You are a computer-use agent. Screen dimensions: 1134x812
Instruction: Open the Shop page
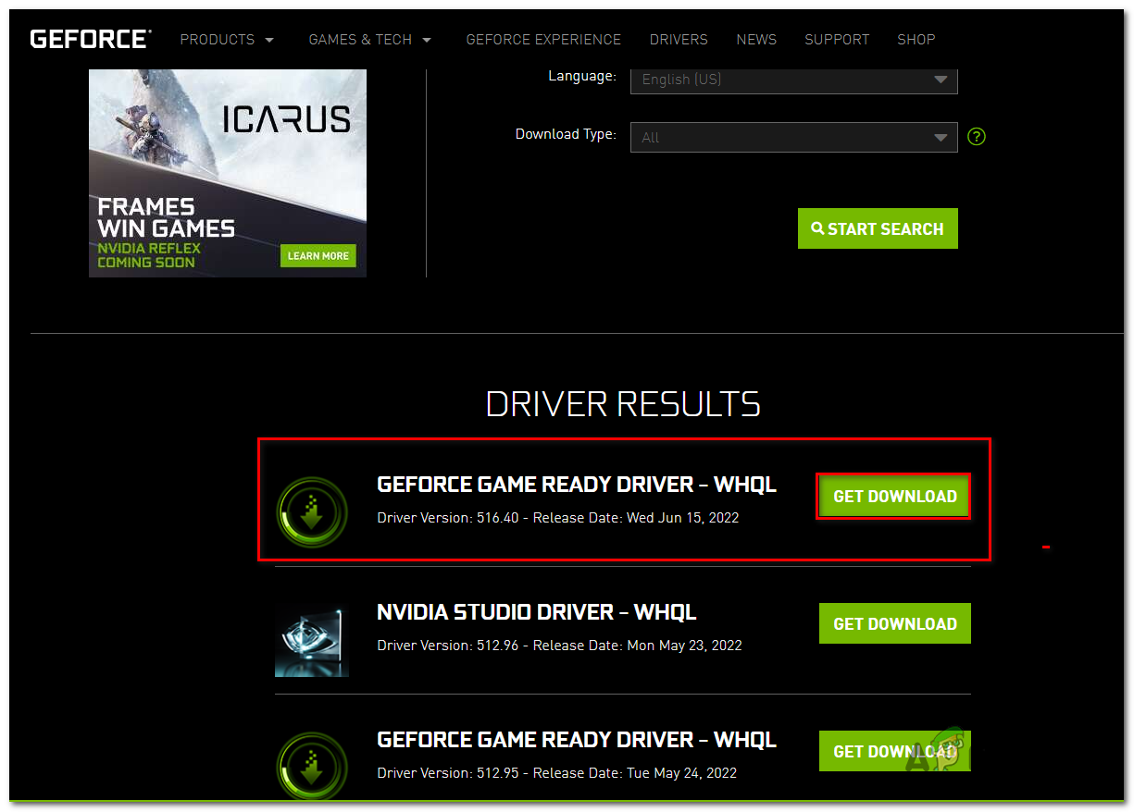click(x=916, y=40)
